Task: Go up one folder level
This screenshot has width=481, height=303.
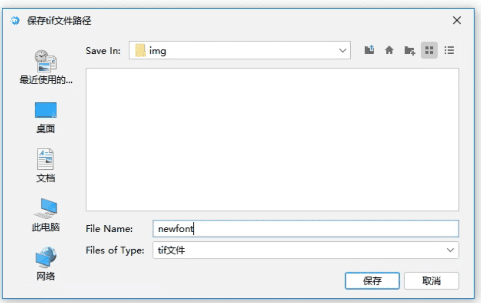Action: [x=369, y=50]
